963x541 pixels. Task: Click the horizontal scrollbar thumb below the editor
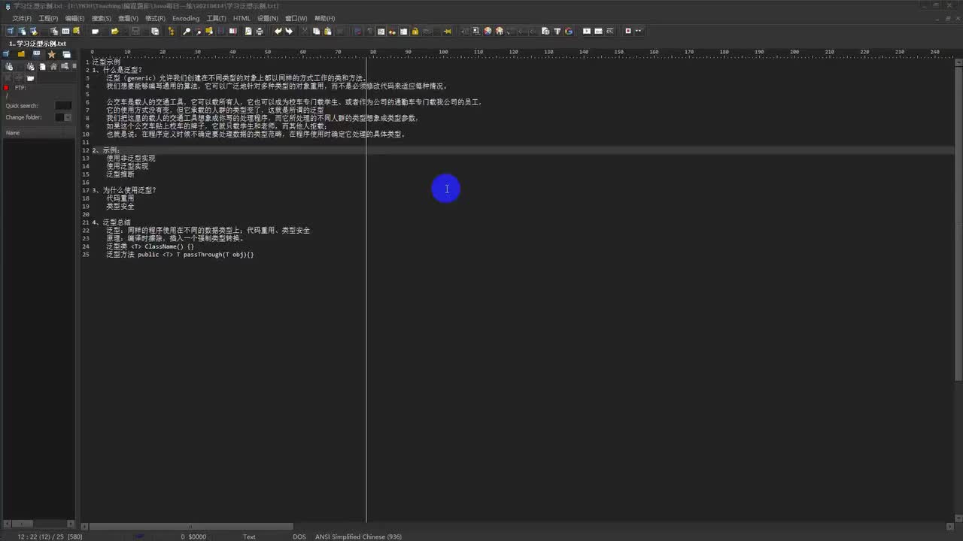(x=191, y=527)
